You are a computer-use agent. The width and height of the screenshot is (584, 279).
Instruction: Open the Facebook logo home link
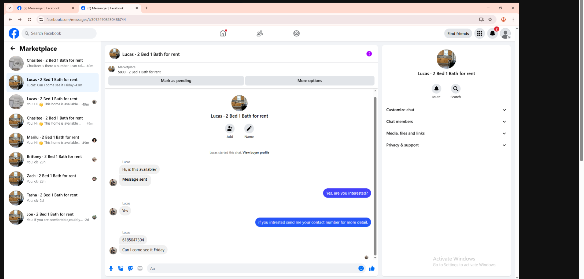pyautogui.click(x=14, y=33)
